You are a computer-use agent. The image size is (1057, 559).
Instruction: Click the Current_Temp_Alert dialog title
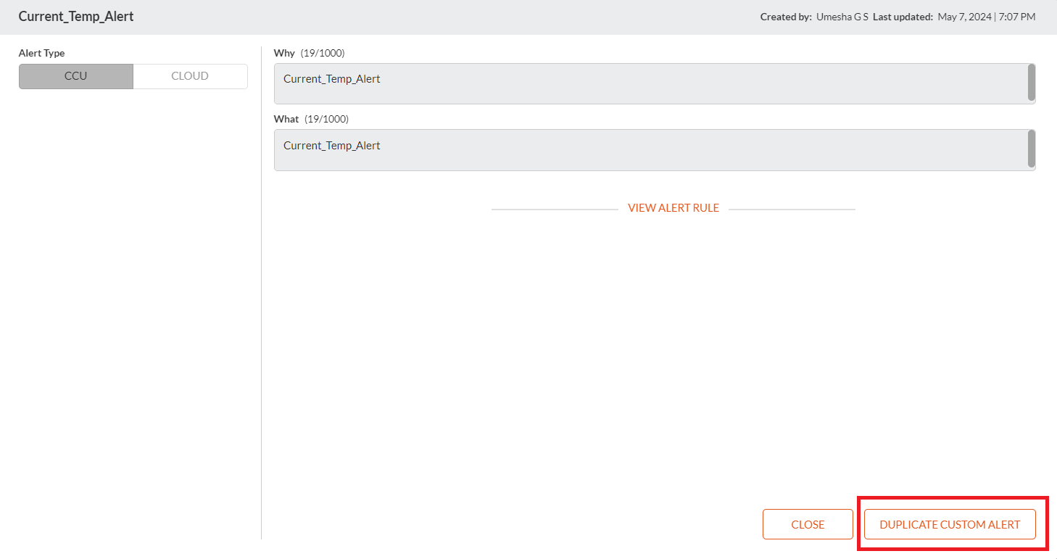pos(75,16)
